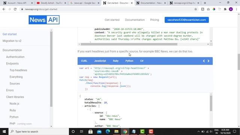Close the Account - News API tab

pyautogui.click(x=32, y=3)
